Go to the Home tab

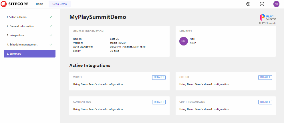pyautogui.click(x=39, y=4)
